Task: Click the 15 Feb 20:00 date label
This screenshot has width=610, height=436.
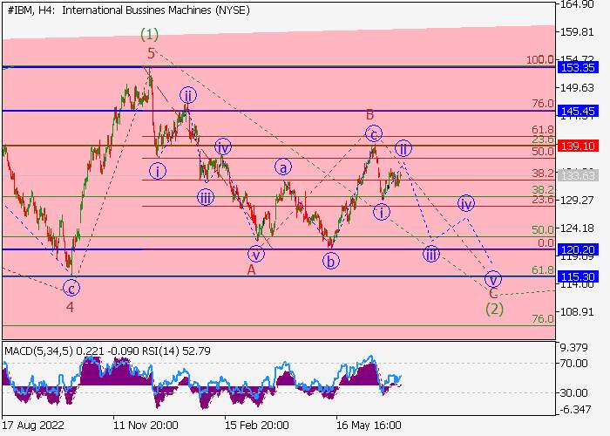Action: point(257,426)
